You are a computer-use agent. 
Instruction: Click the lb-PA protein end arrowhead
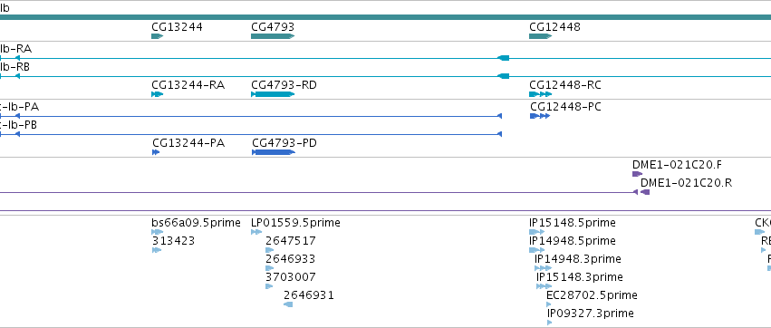click(x=499, y=116)
